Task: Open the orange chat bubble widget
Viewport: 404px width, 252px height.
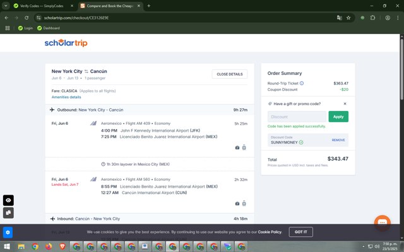Action: pos(382,223)
